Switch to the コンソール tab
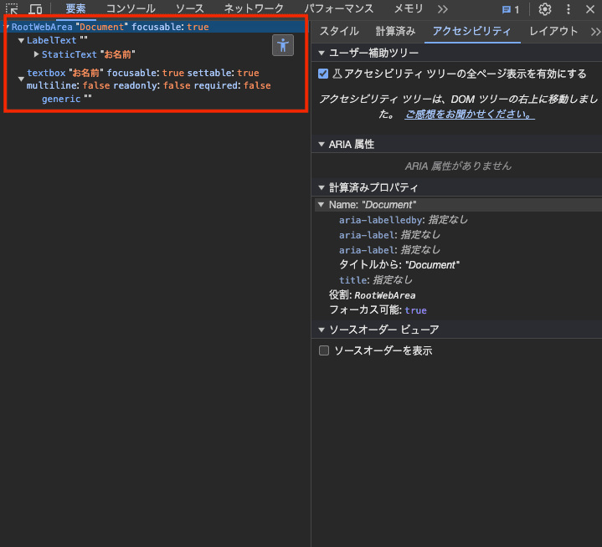The image size is (602, 547). 131,8
